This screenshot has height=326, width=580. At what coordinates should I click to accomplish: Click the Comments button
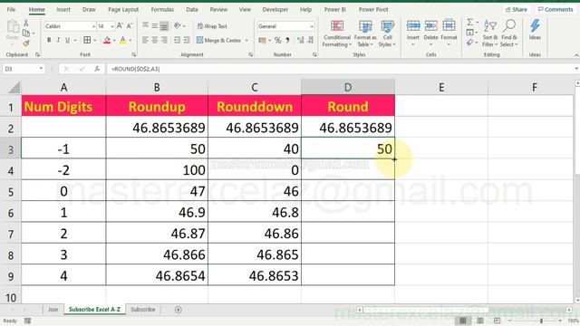coord(556,9)
